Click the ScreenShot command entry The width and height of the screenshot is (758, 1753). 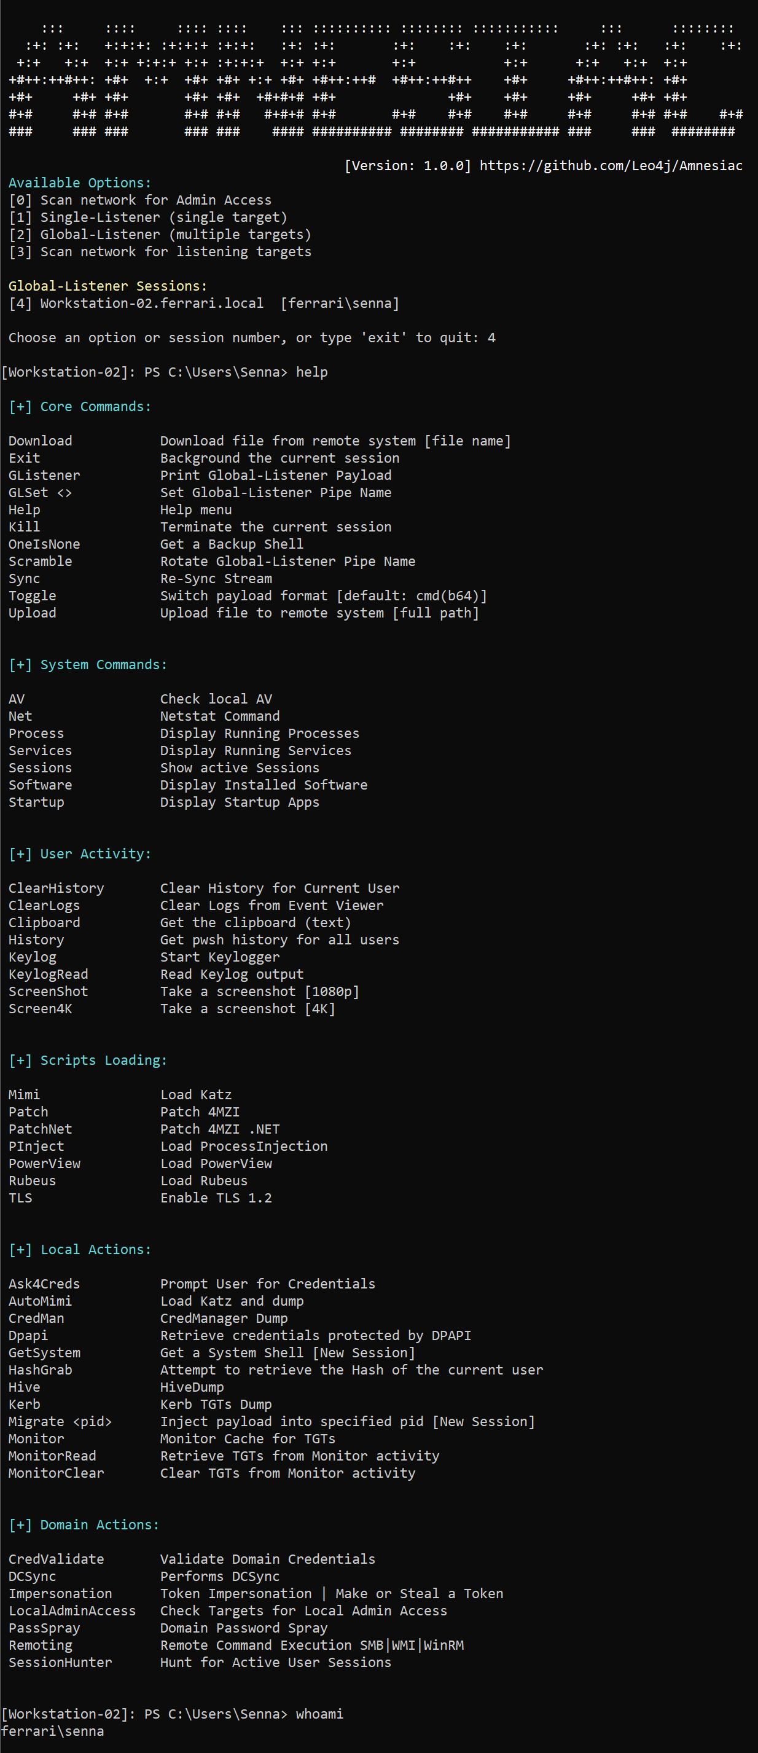pos(49,992)
